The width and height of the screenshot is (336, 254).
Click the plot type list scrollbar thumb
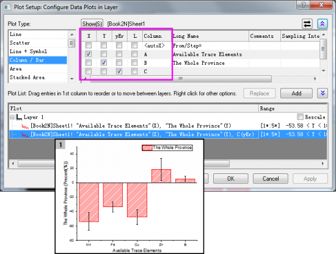pos(71,43)
